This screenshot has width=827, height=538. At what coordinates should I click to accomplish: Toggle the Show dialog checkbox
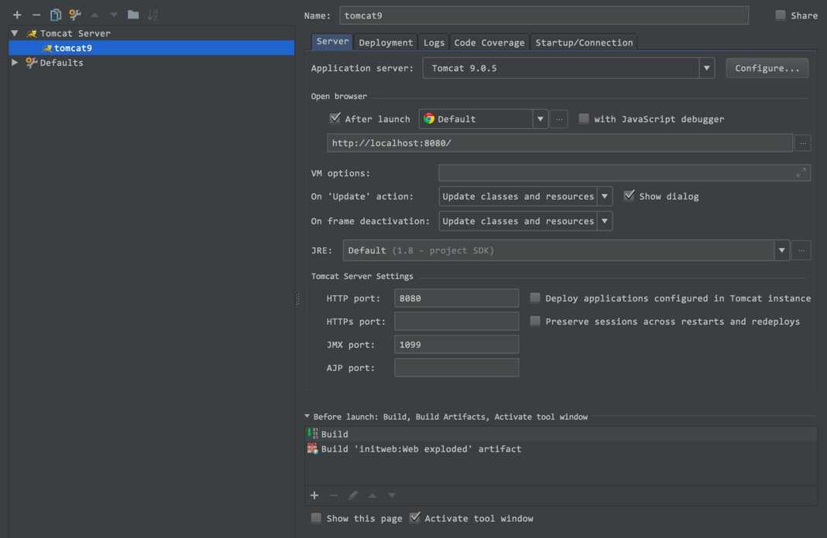(x=629, y=196)
